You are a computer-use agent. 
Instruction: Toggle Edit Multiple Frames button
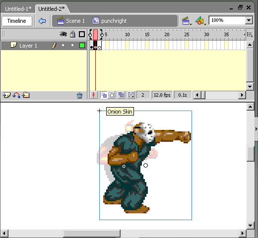click(x=121, y=95)
